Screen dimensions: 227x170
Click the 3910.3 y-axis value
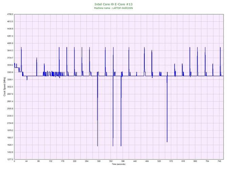(10, 50)
